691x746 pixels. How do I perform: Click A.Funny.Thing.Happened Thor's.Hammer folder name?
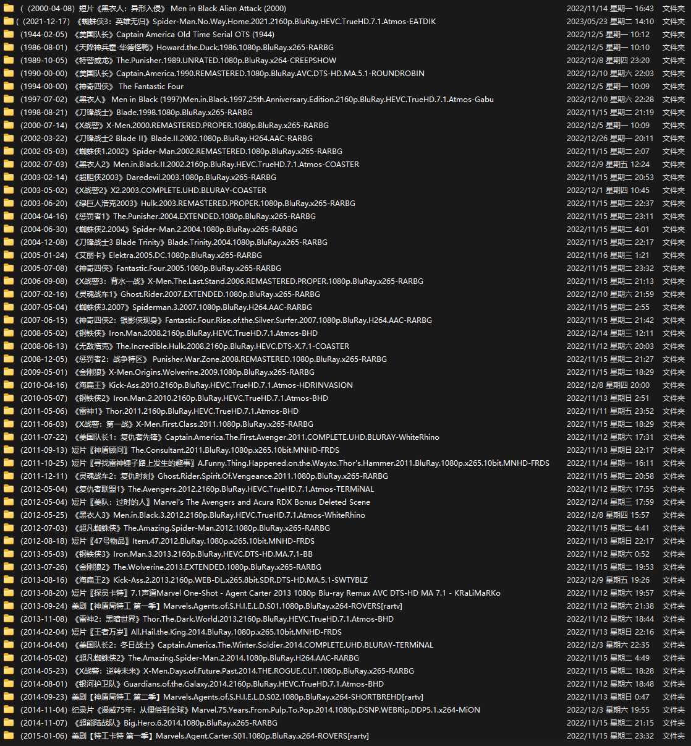(284, 463)
